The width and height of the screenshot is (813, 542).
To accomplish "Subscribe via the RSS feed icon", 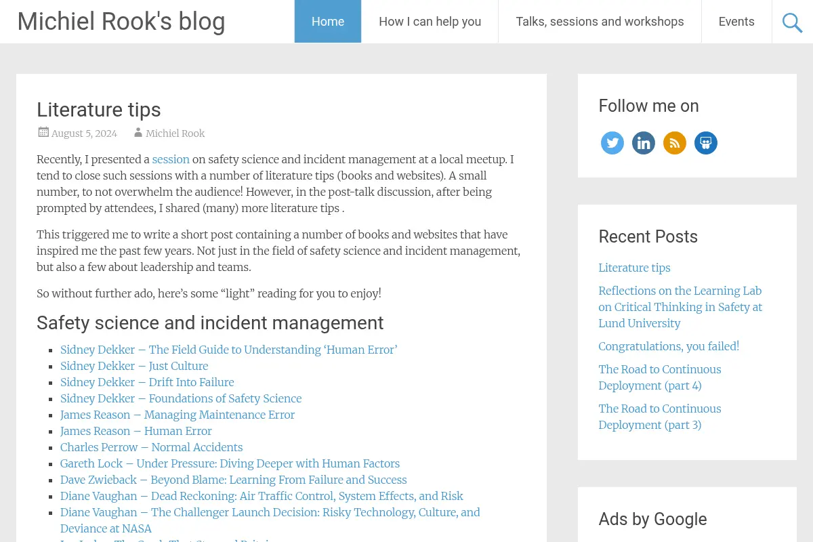I will point(675,143).
